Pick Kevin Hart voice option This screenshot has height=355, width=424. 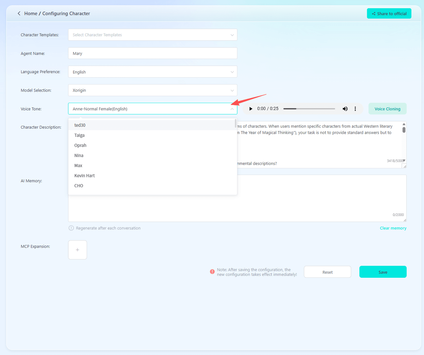(x=84, y=176)
